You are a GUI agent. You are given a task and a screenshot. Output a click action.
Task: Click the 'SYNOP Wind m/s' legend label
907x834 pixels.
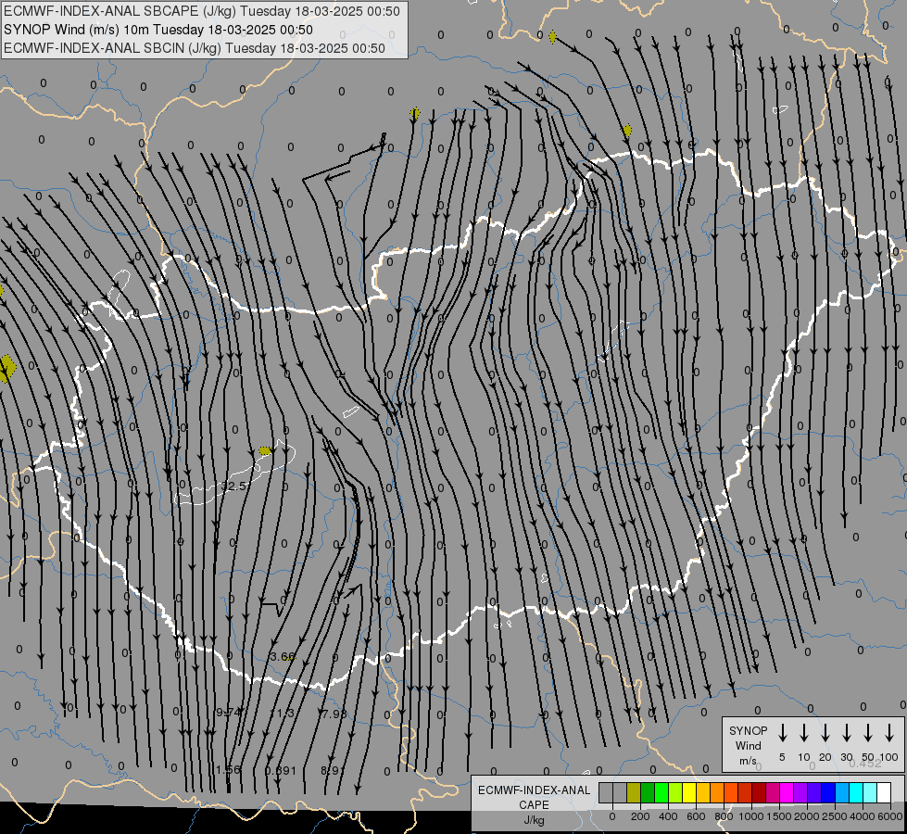(748, 745)
